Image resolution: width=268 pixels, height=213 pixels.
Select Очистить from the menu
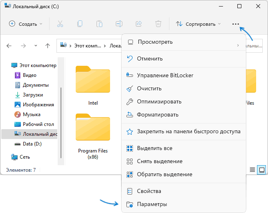[x=184, y=88]
